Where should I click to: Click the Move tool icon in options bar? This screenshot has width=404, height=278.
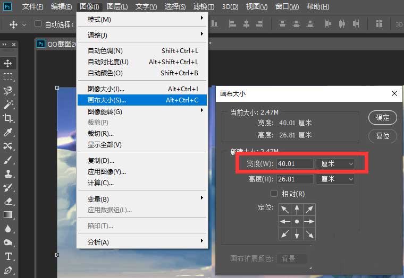(13, 24)
